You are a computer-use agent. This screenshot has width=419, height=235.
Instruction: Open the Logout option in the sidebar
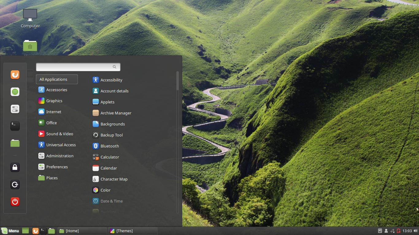click(x=15, y=184)
